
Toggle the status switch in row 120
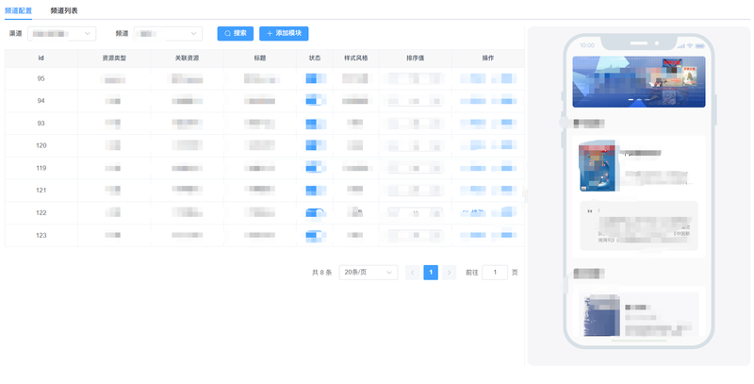[x=316, y=145]
